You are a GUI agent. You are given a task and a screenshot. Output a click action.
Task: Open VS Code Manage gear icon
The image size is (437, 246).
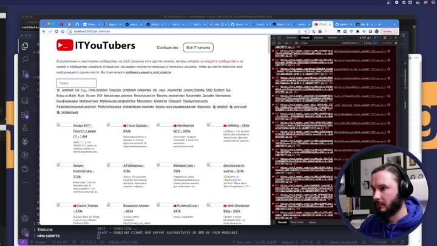coord(25,232)
